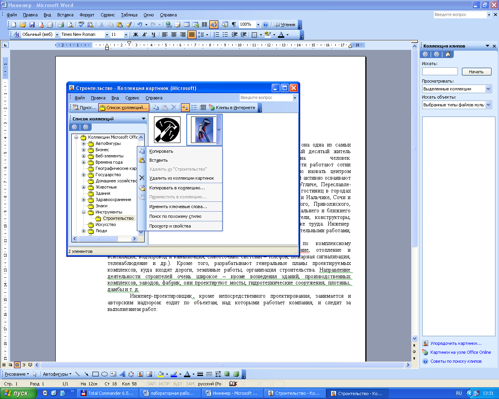Click the Искать text field in Clip pane
This screenshot has width=499, height=399.
[440, 71]
